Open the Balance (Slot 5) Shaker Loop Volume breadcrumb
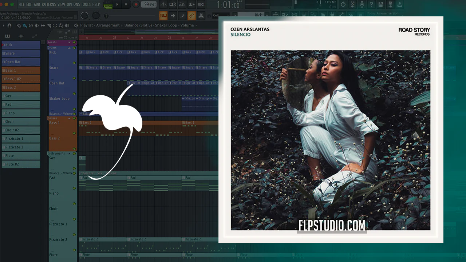The height and width of the screenshot is (262, 466). (x=159, y=25)
